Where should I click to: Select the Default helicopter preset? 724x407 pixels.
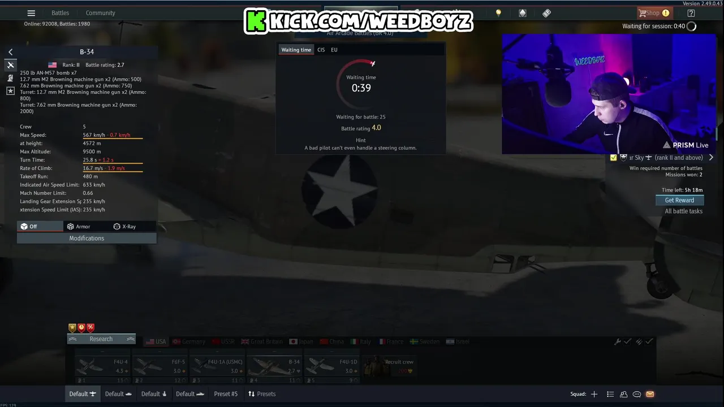click(x=154, y=394)
